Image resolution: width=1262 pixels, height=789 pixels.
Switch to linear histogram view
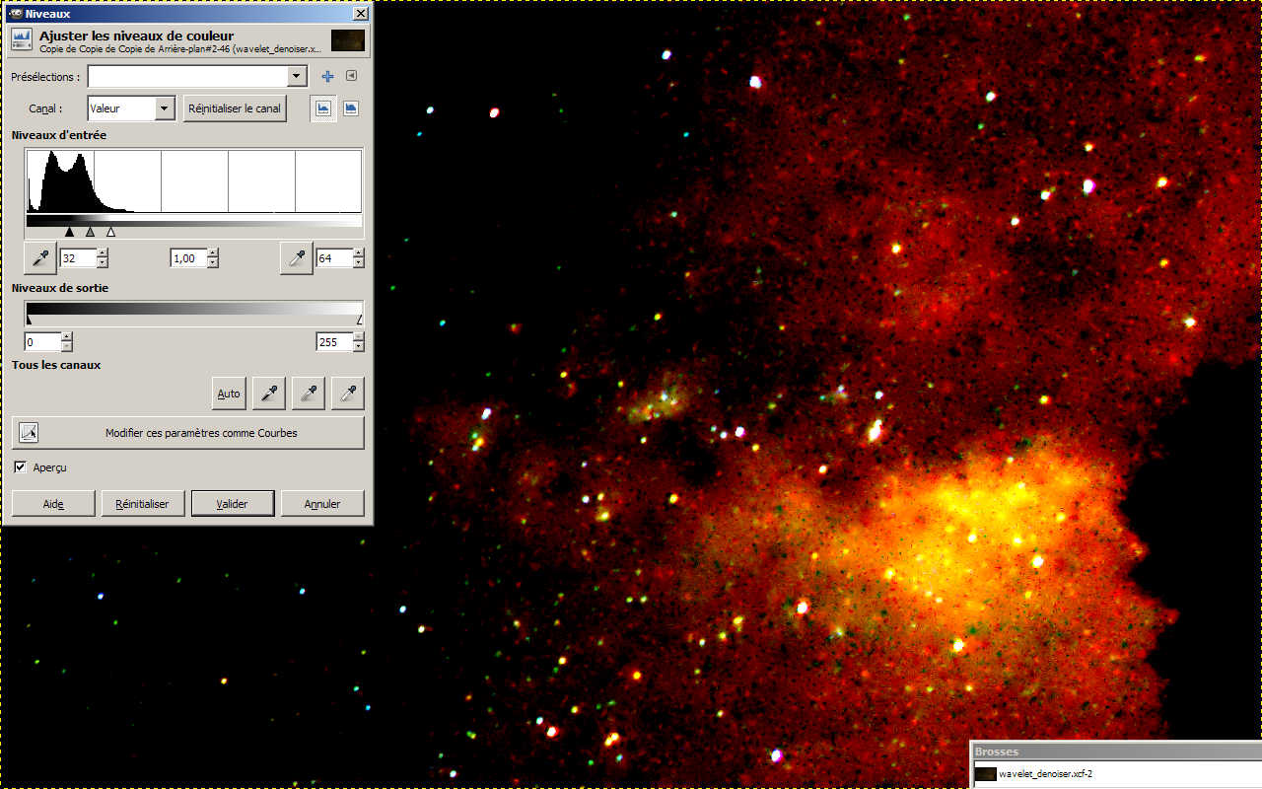pyautogui.click(x=323, y=108)
